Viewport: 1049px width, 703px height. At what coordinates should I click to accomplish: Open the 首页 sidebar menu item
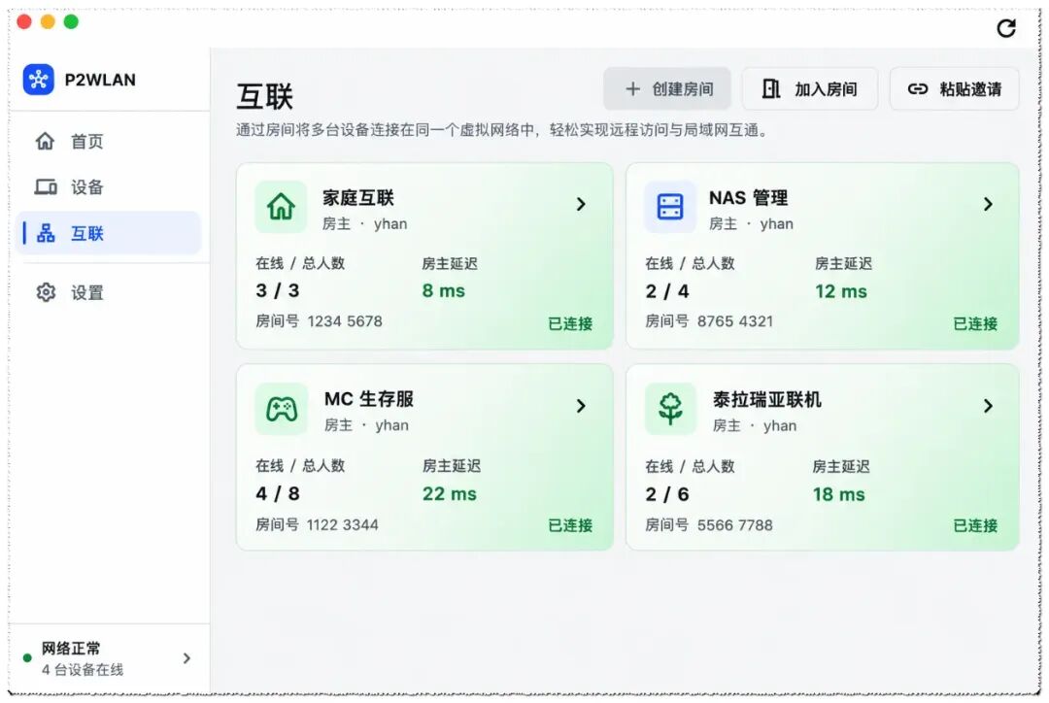click(109, 141)
